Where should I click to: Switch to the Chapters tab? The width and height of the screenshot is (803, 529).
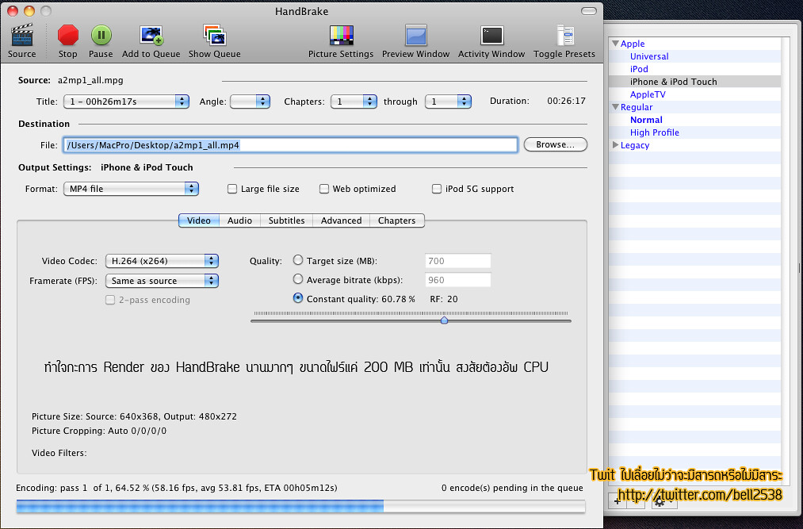click(x=397, y=220)
